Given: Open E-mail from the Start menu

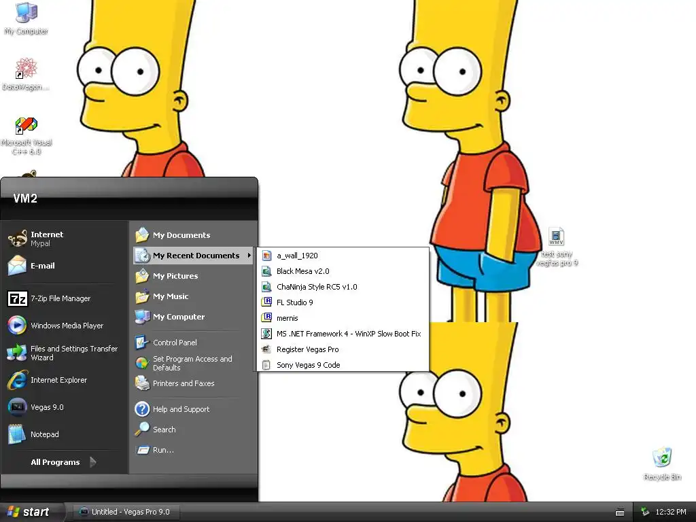Looking at the screenshot, I should (64, 266).
